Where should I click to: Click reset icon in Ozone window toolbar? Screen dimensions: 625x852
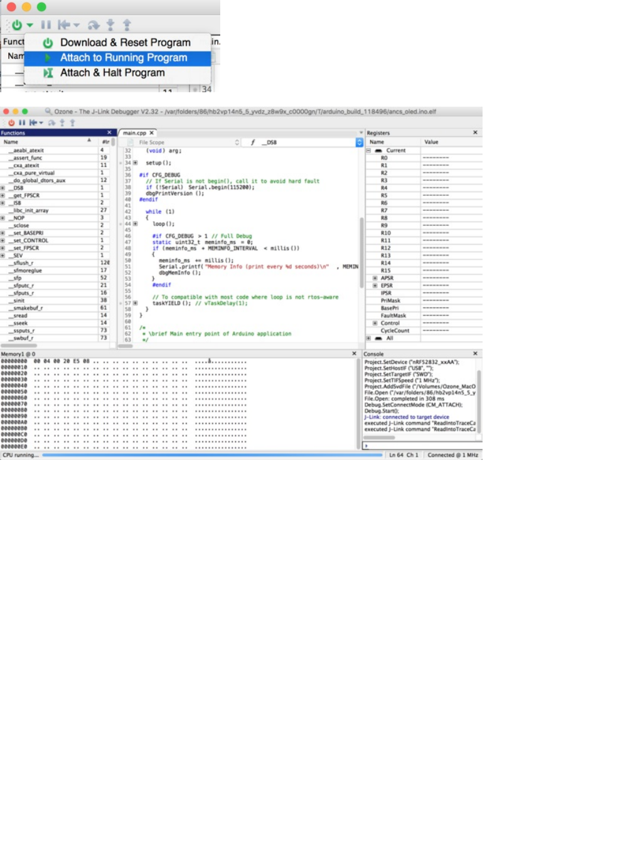click(x=33, y=123)
